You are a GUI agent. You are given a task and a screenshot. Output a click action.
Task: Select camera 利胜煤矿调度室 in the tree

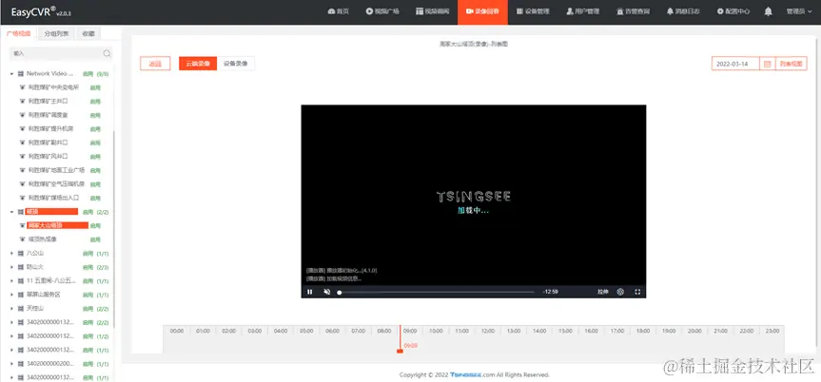(49, 115)
